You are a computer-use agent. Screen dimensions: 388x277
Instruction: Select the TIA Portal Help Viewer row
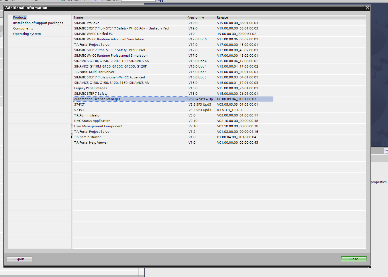point(173,143)
